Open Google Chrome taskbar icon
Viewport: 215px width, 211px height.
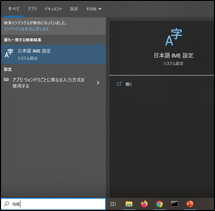tap(159, 204)
